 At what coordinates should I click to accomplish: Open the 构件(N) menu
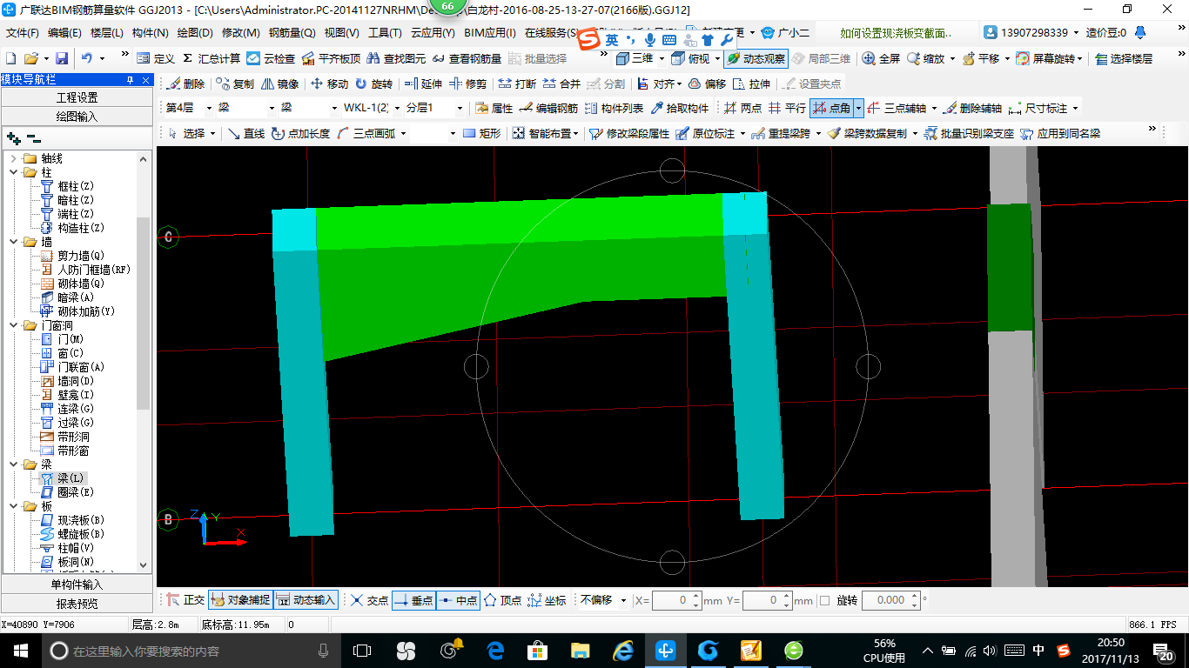[150, 33]
